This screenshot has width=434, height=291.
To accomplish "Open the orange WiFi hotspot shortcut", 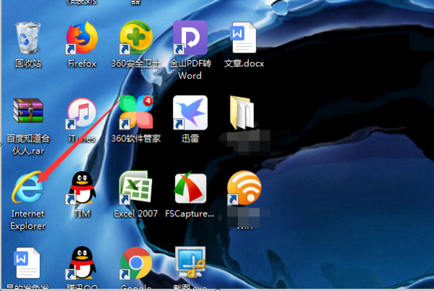I will pos(244,187).
